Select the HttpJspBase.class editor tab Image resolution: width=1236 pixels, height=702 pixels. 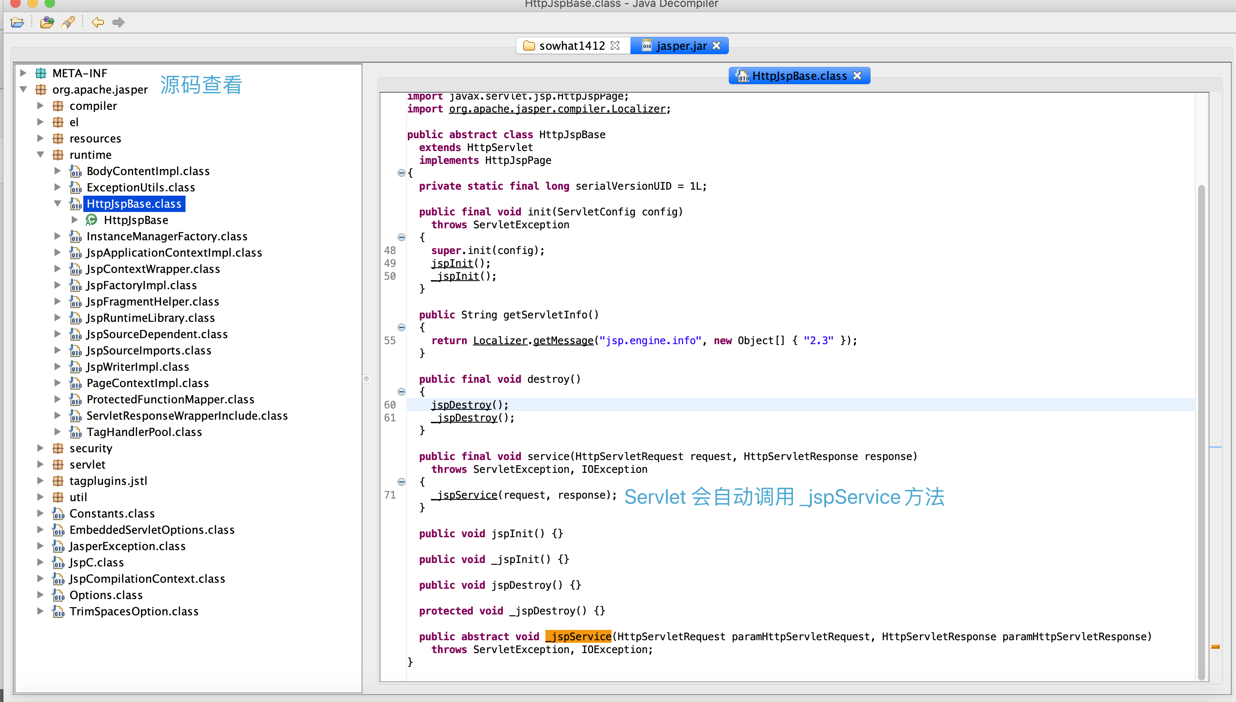[x=799, y=76]
